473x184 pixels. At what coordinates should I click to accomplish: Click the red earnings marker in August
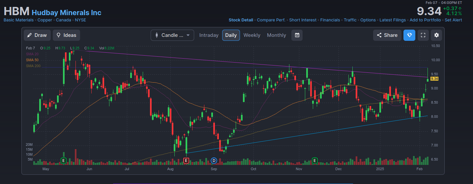click(186, 161)
